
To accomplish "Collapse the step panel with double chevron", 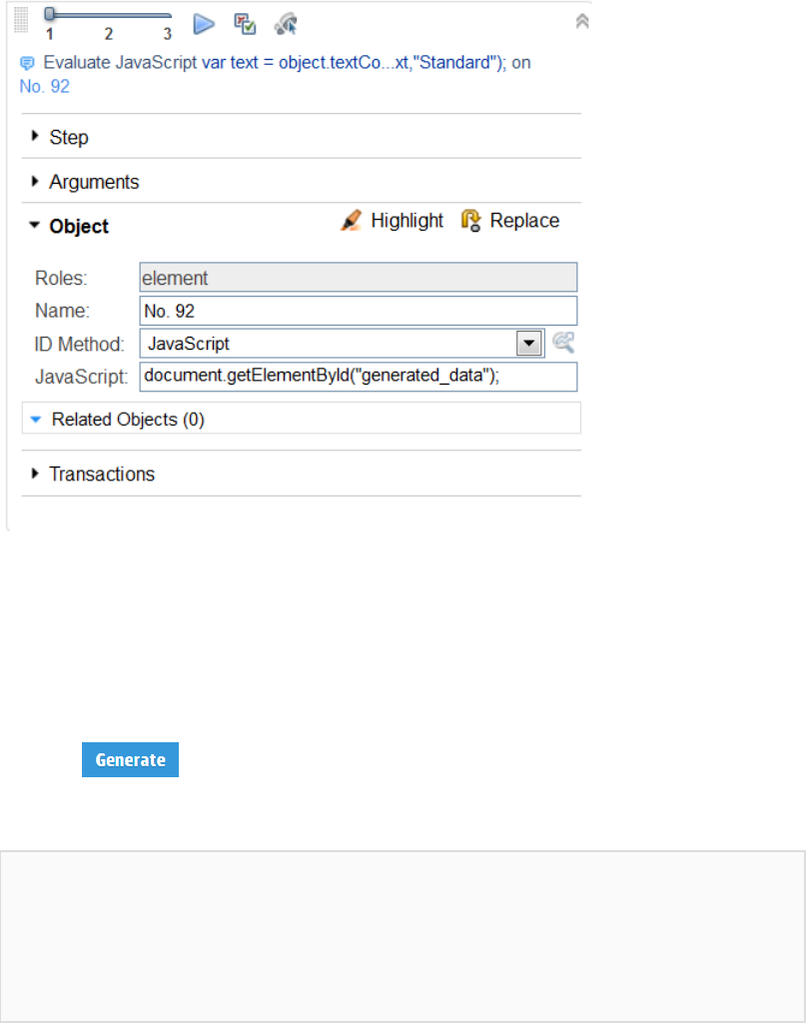I will pos(583,21).
